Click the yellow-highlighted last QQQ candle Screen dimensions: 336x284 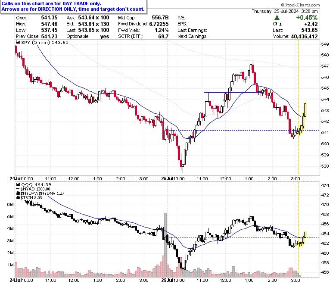pyautogui.click(x=305, y=235)
